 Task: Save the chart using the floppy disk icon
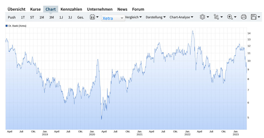tap(253, 17)
